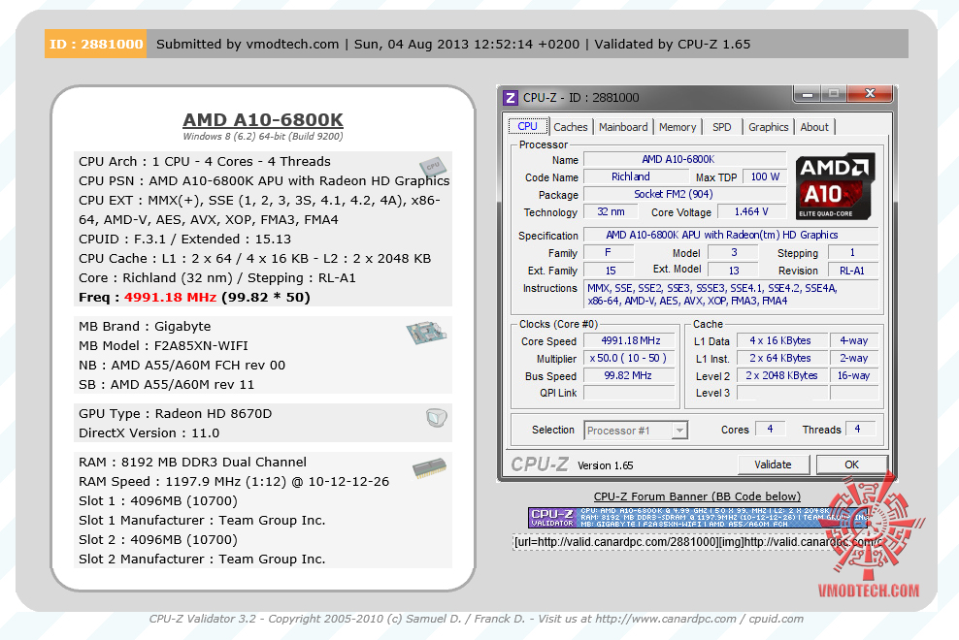
Task: Click the RAM stick icon beside RAM size
Action: pos(429,468)
